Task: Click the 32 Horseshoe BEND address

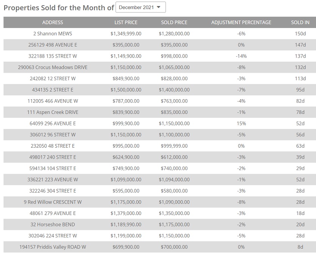Action: tap(53, 224)
